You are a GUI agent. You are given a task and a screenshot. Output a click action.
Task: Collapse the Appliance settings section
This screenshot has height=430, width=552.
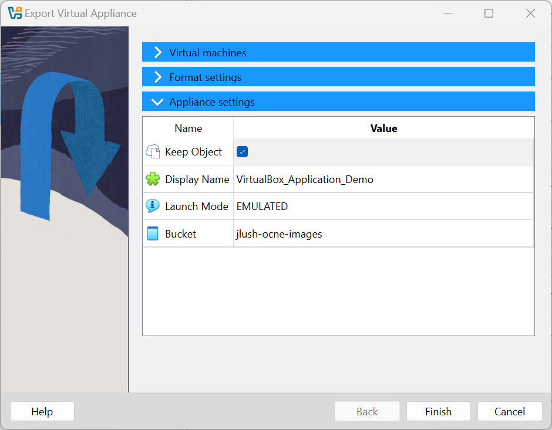338,101
